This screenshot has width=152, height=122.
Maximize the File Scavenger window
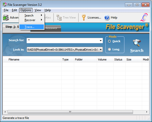[137, 5]
